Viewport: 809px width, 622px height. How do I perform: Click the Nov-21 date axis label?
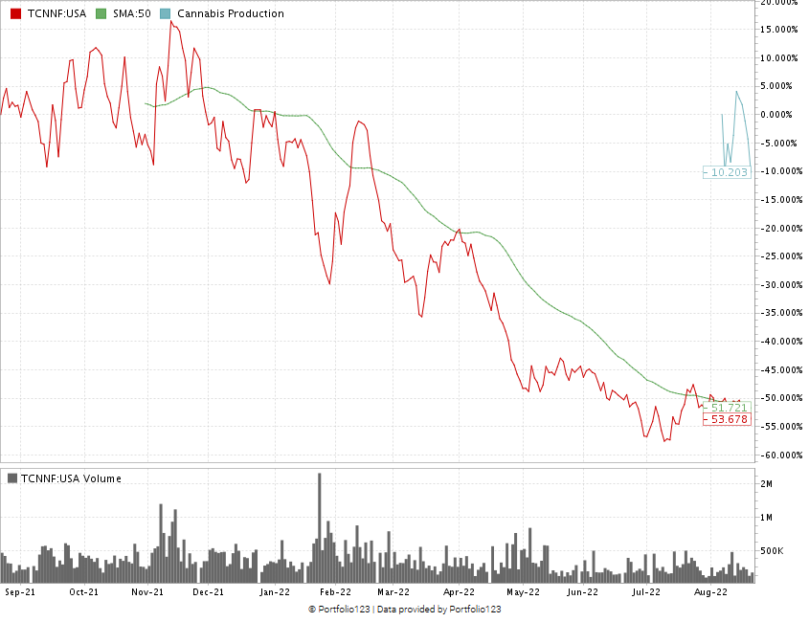147,592
